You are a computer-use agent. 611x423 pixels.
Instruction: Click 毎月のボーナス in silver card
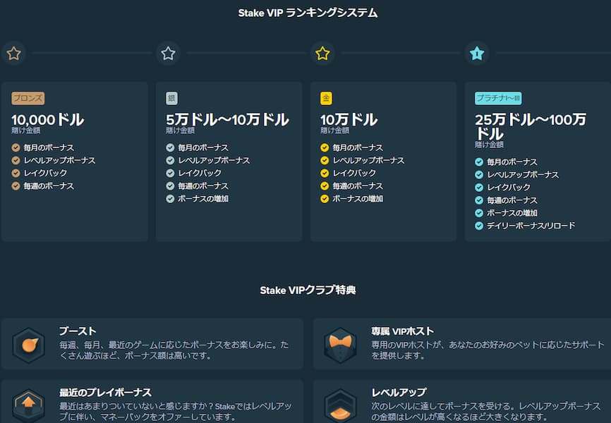203,147
